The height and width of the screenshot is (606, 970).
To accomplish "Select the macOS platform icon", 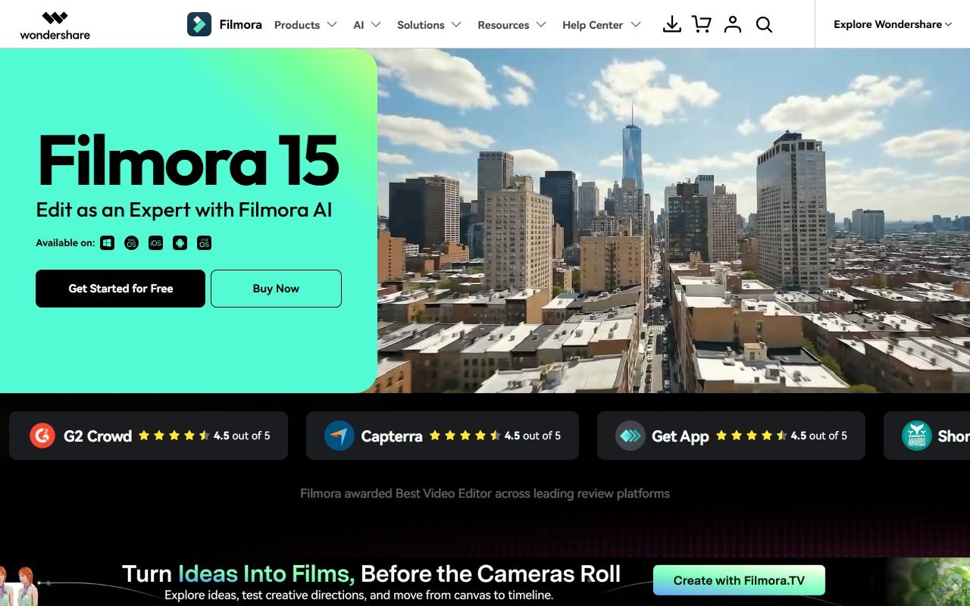I will [x=131, y=243].
